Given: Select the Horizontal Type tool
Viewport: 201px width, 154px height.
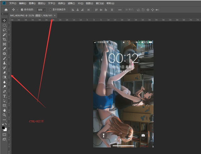Looking at the screenshot, I should [x=4, y=96].
